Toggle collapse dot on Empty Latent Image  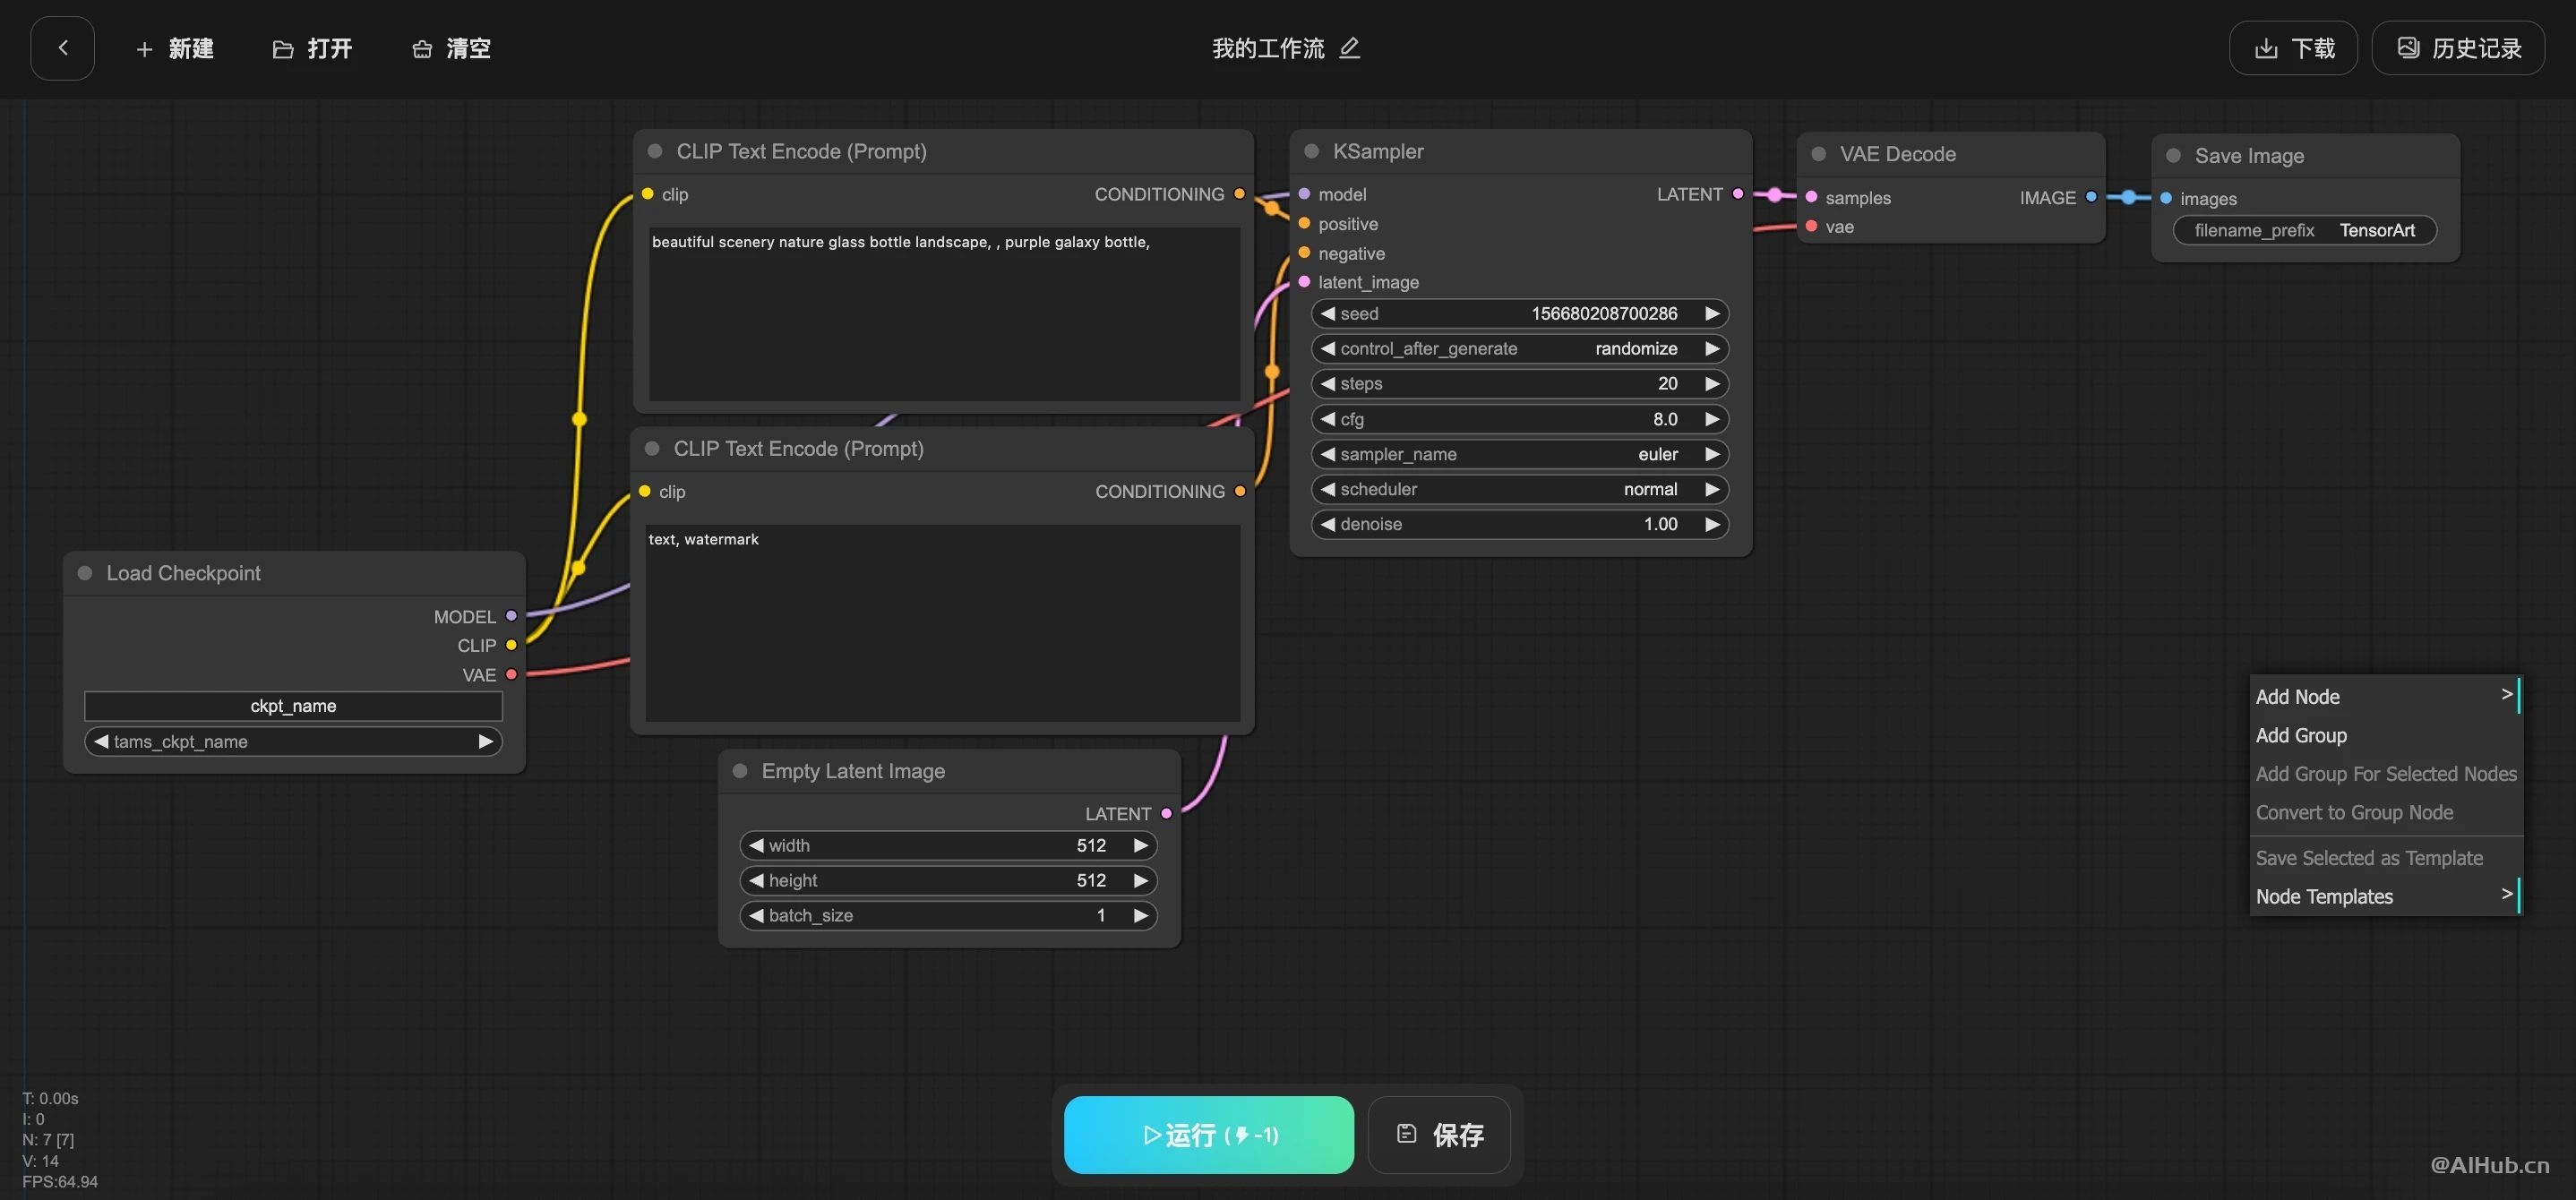(740, 771)
